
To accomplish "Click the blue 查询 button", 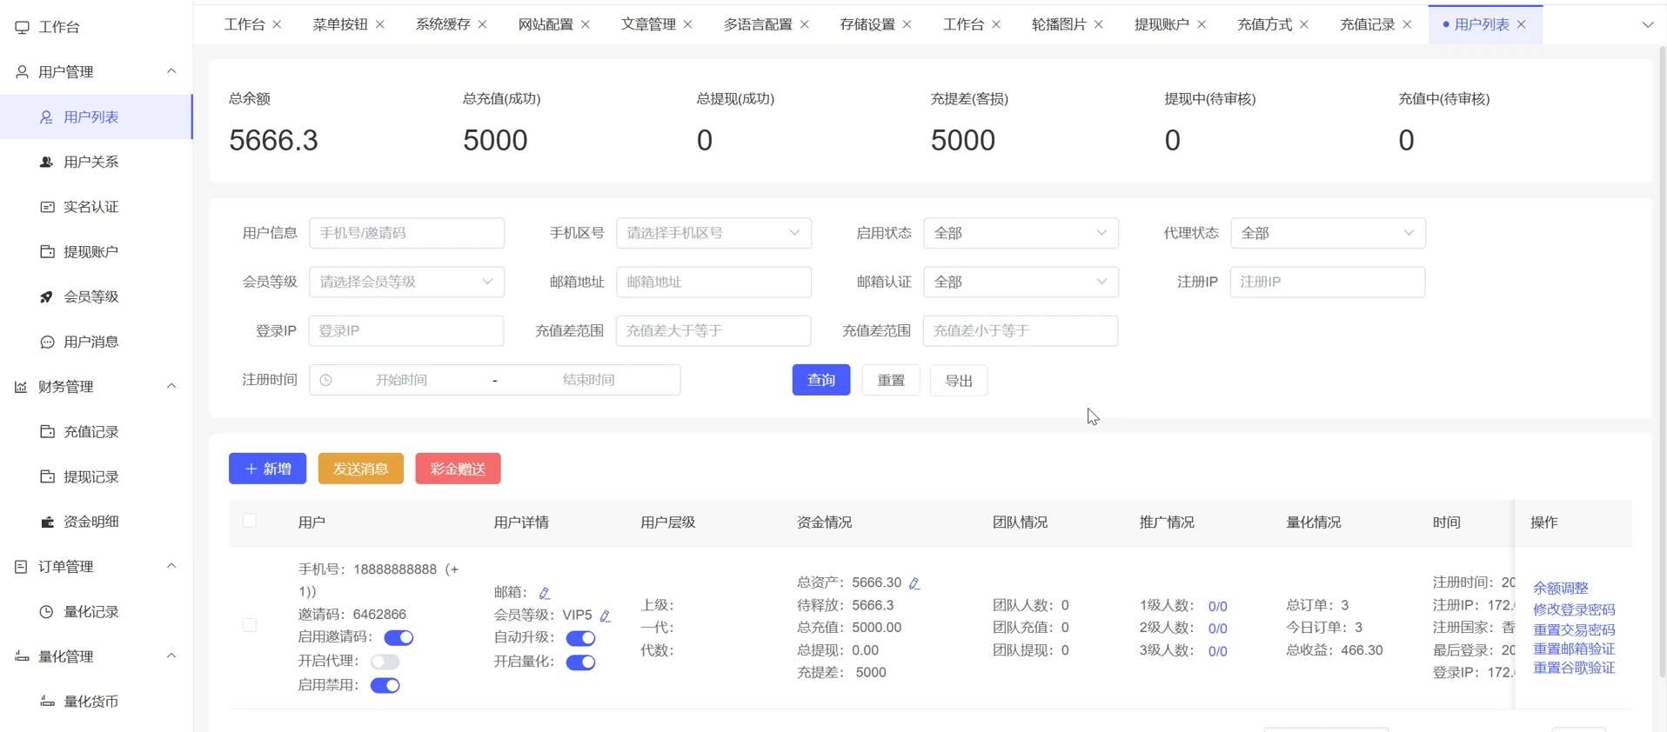I will [820, 380].
